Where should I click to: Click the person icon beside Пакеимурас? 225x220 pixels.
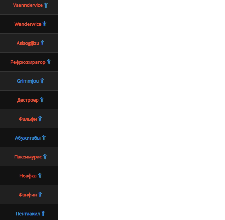(45, 157)
